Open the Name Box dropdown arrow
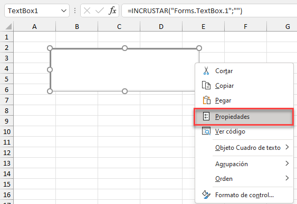Image resolution: width=297 pixels, height=204 pixels. click(x=64, y=11)
